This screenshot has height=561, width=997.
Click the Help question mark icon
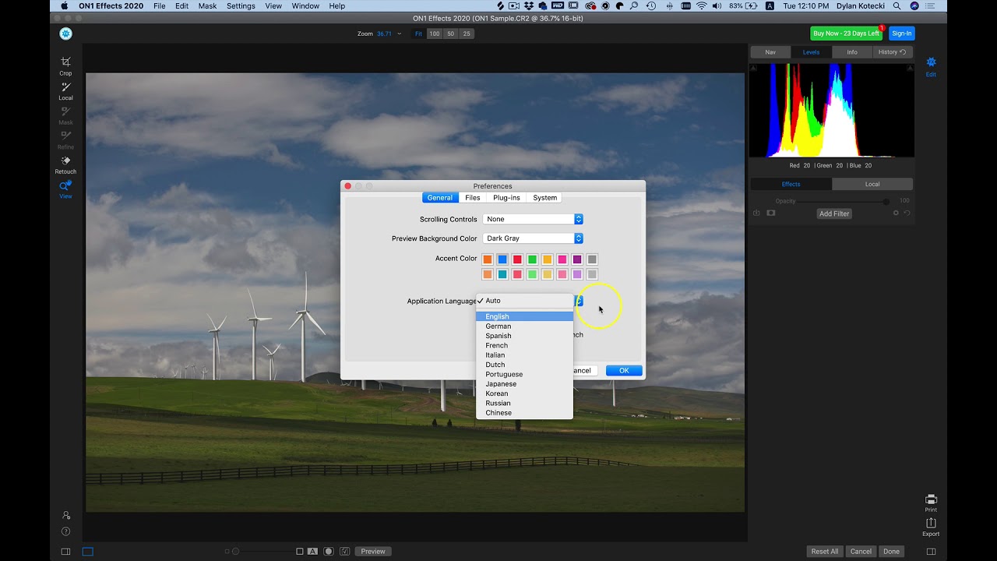(x=65, y=531)
